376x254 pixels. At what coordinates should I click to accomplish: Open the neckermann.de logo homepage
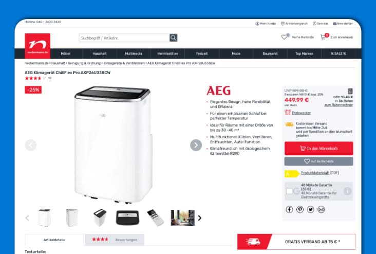pos(37,46)
